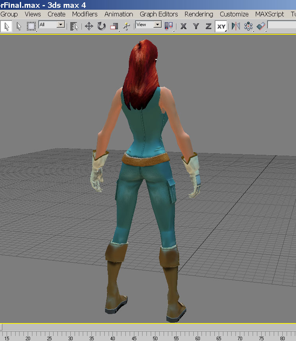Pick the Select and Move tool
The width and height of the screenshot is (296, 341).
click(89, 26)
